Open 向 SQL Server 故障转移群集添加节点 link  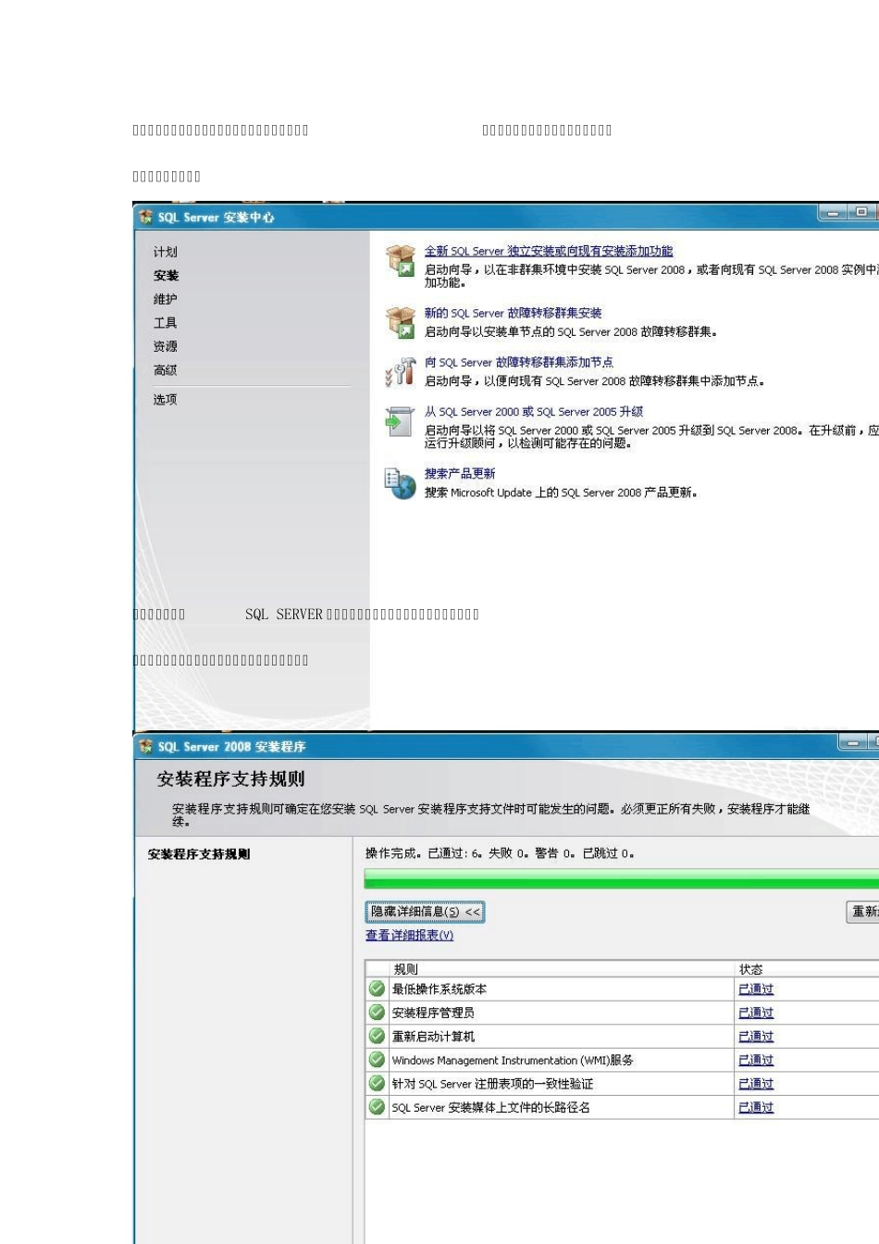(518, 362)
